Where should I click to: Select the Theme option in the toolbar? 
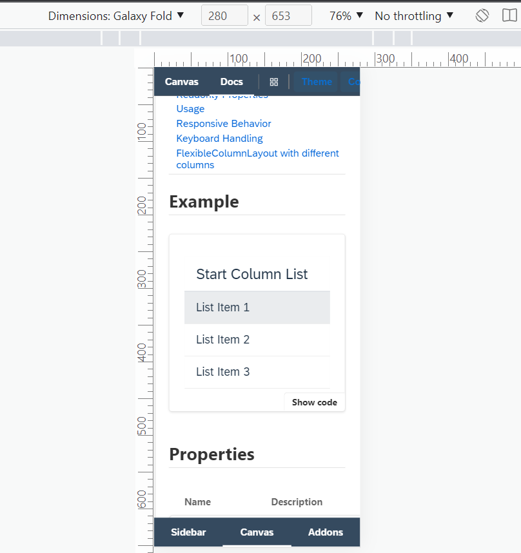(x=317, y=82)
